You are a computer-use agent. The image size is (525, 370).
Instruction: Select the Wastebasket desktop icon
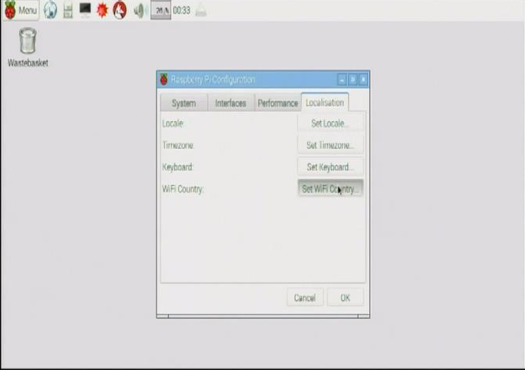(x=28, y=47)
